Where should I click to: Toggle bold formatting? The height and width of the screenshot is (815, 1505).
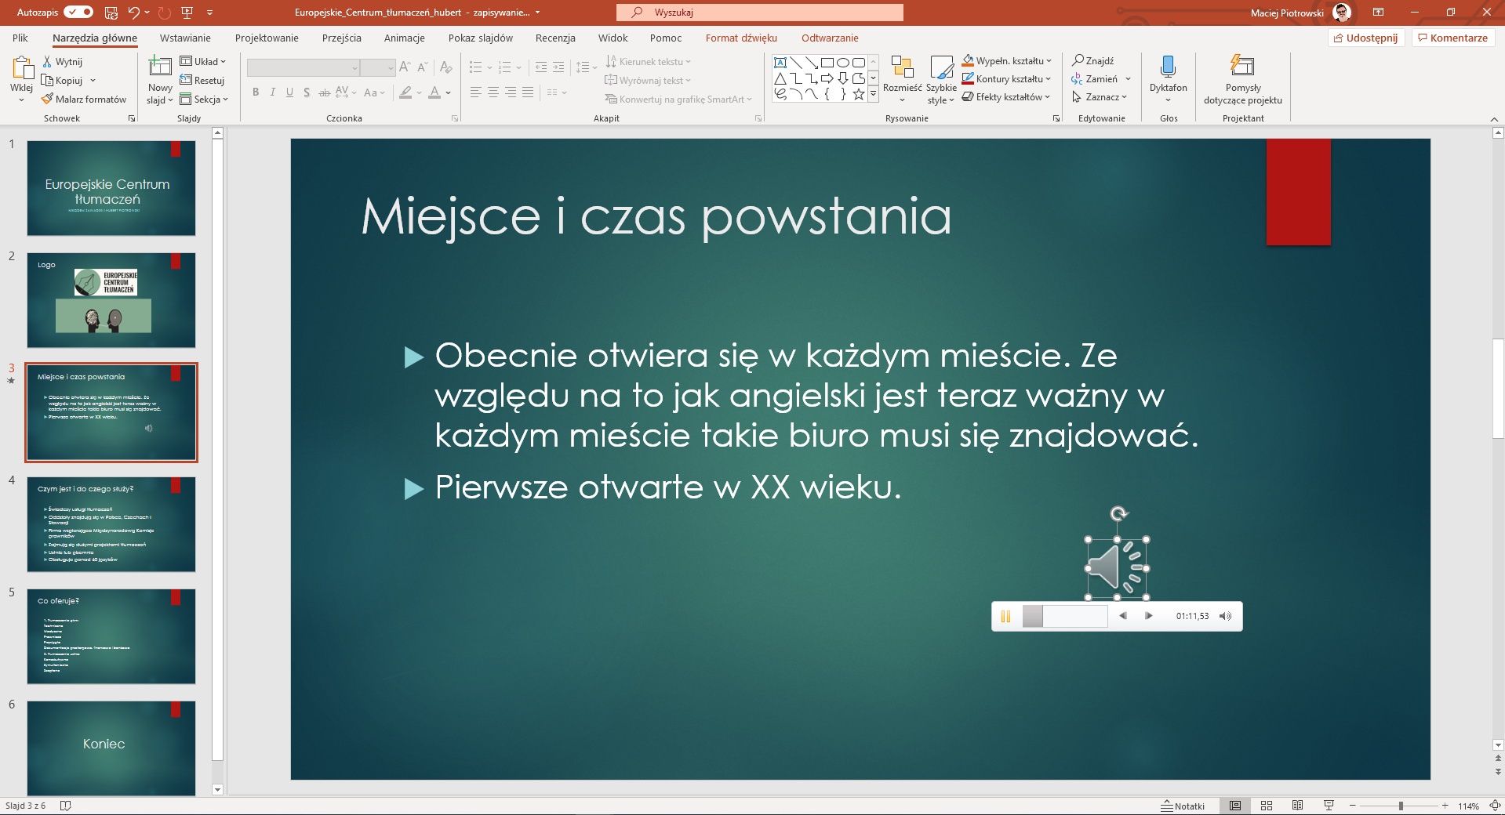click(256, 92)
